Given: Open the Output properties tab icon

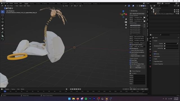Looking at the screenshot, I should click(150, 44).
